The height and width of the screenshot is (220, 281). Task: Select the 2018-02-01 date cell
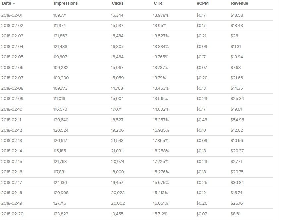point(12,15)
